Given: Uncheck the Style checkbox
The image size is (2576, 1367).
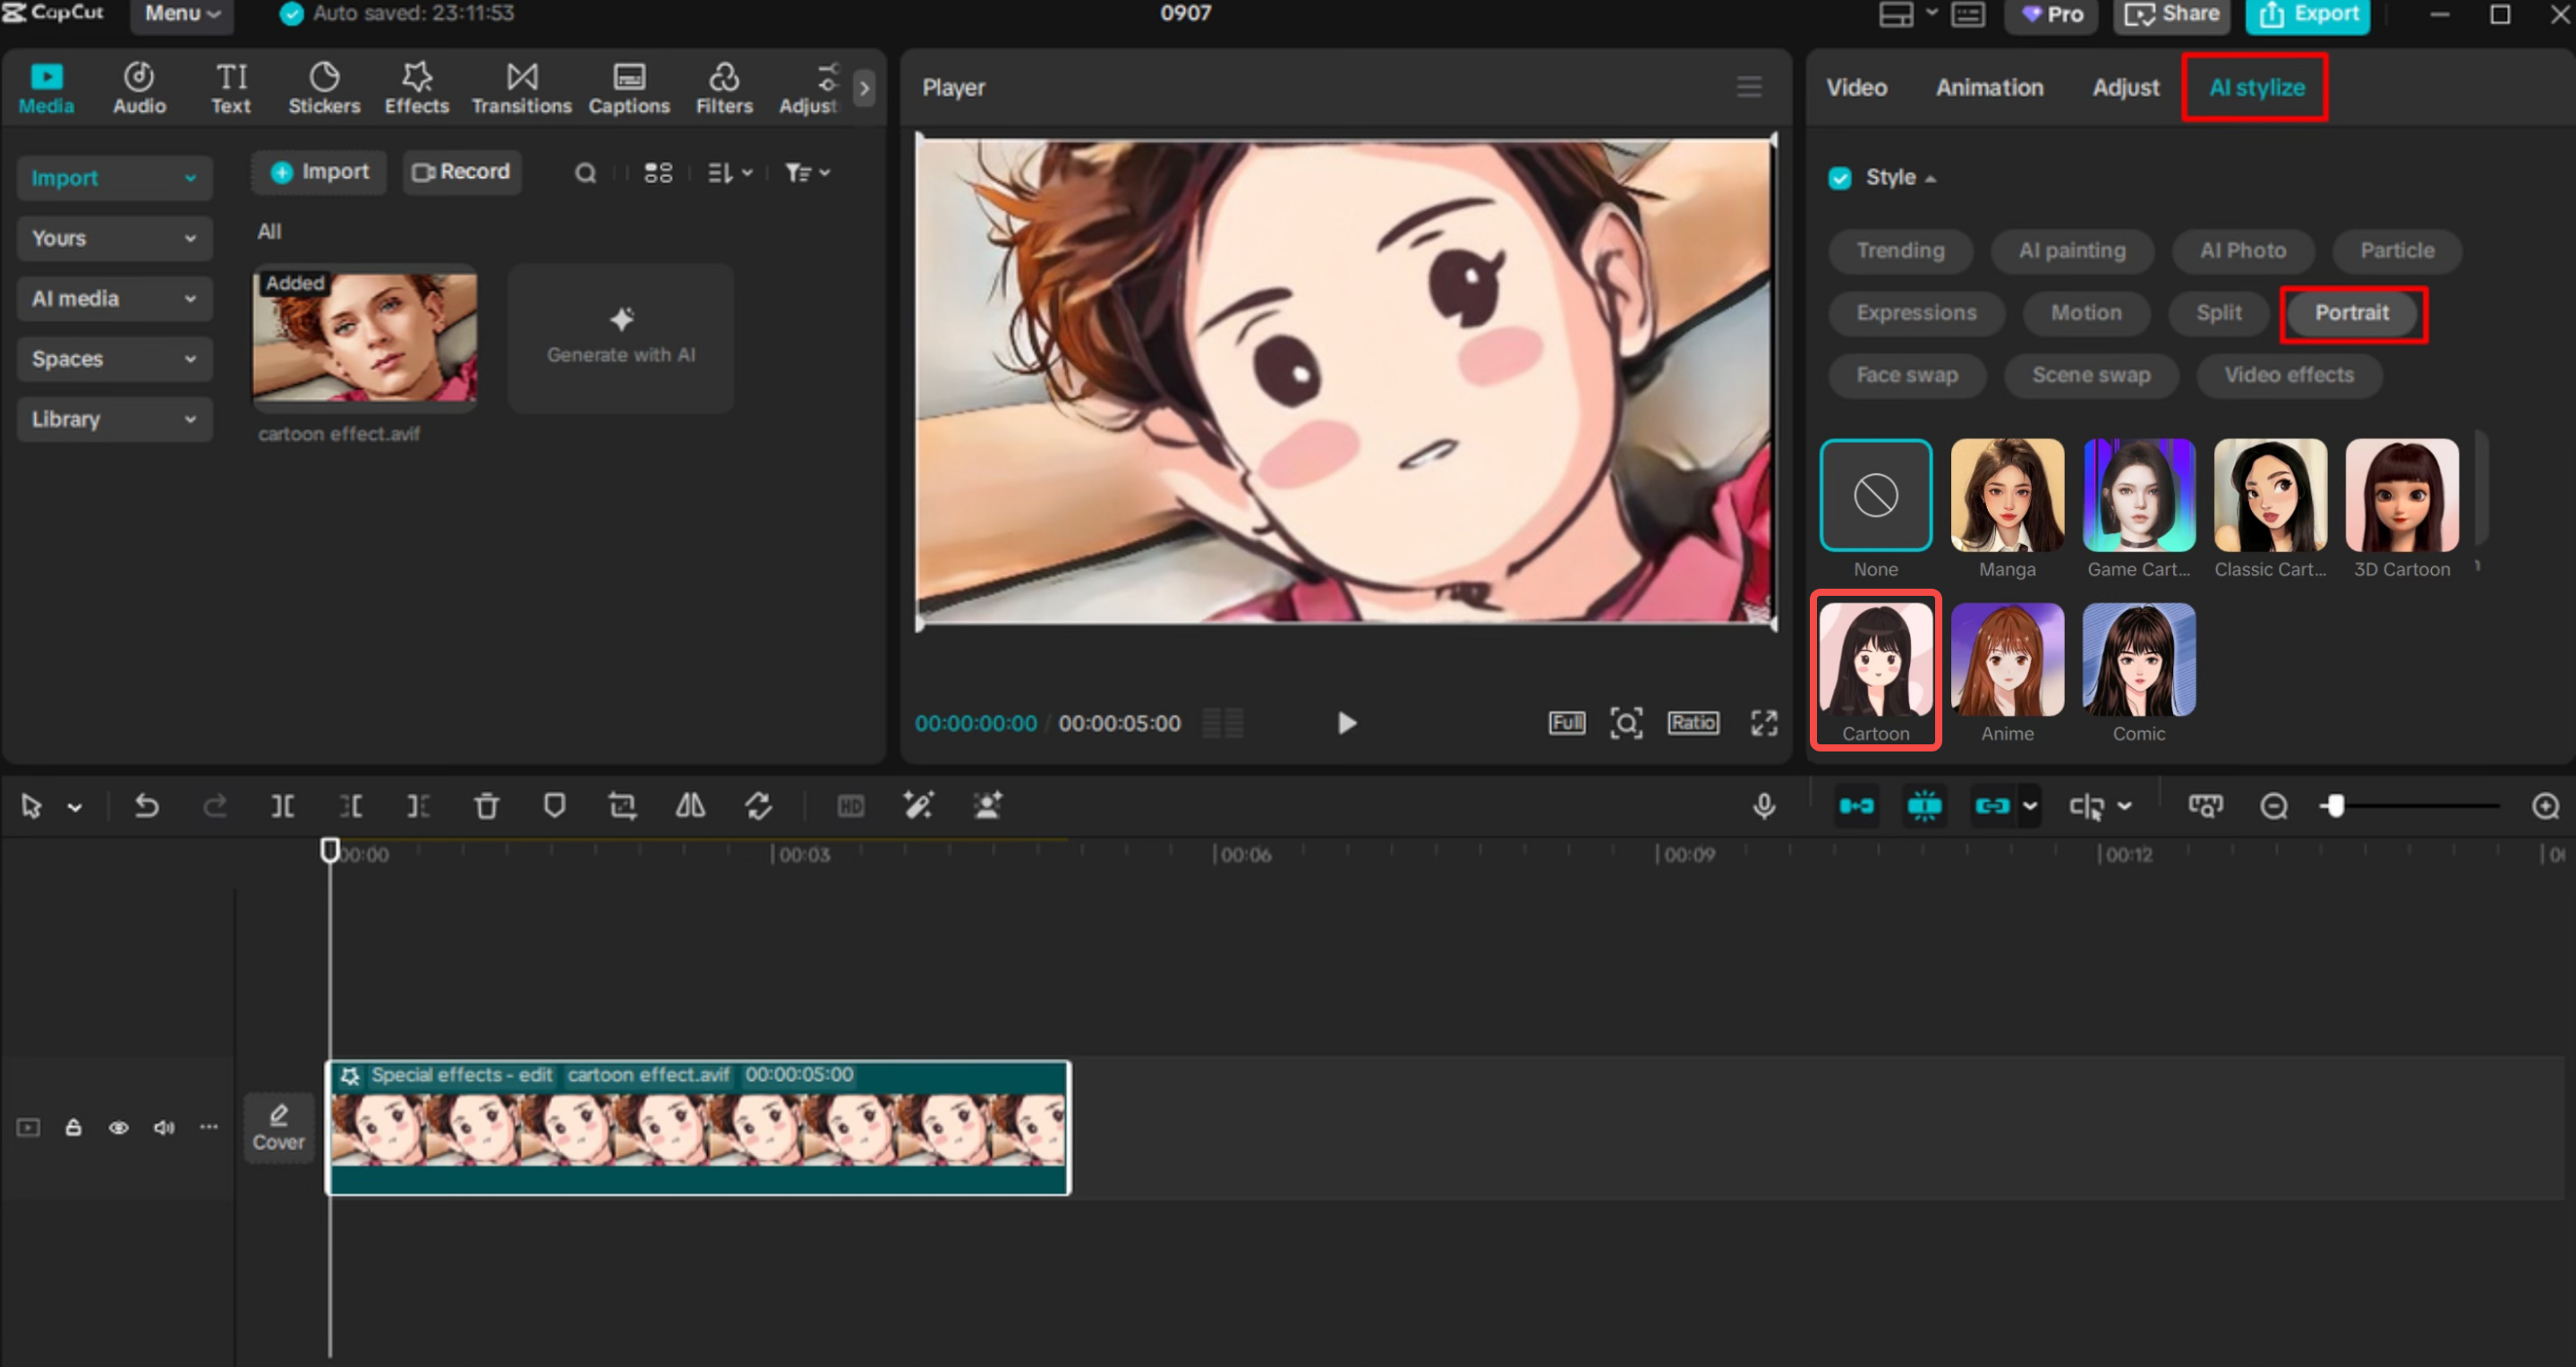Looking at the screenshot, I should [x=1841, y=177].
